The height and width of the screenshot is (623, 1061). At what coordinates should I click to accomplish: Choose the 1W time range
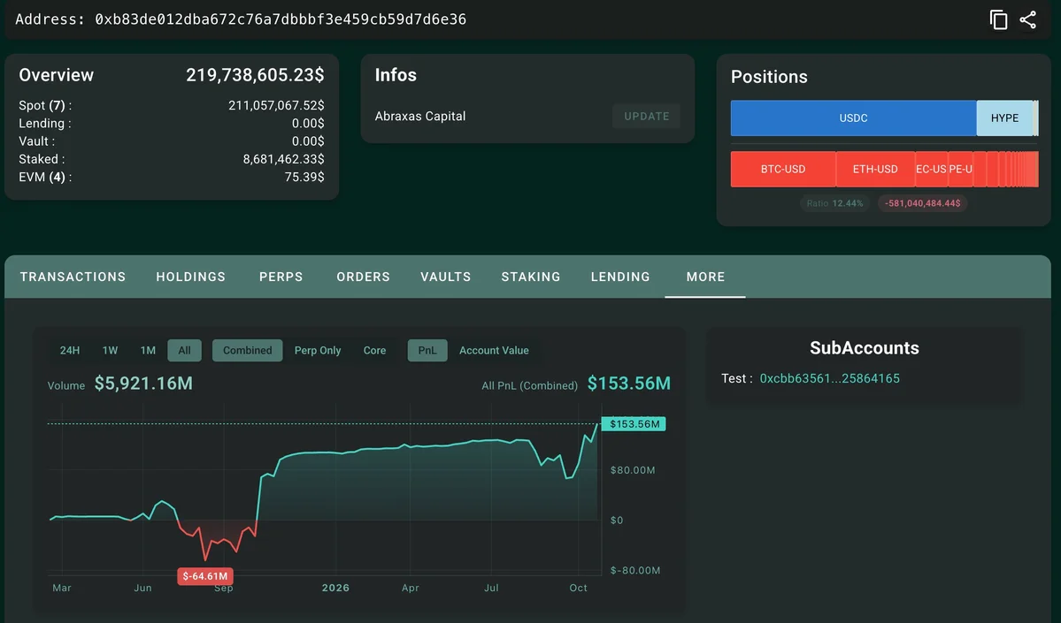(x=111, y=350)
